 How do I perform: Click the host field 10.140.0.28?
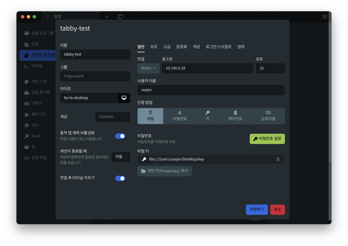pos(207,68)
